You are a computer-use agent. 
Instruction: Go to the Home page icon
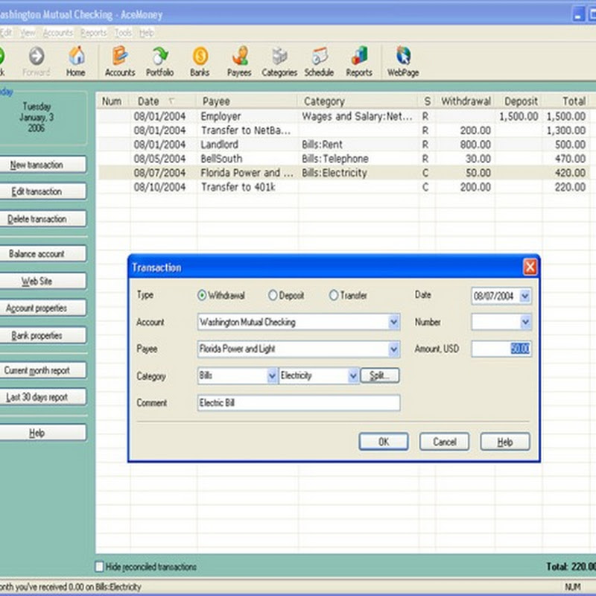point(76,62)
